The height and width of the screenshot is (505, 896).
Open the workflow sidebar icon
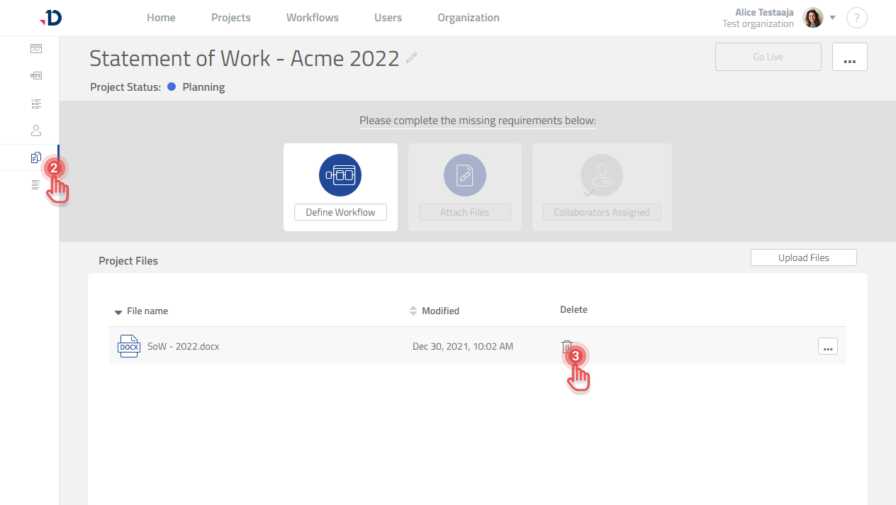click(x=36, y=76)
